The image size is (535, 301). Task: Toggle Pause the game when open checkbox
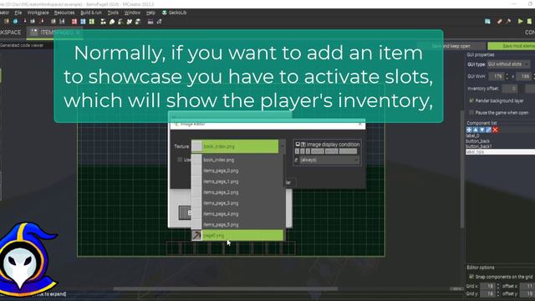click(x=471, y=113)
